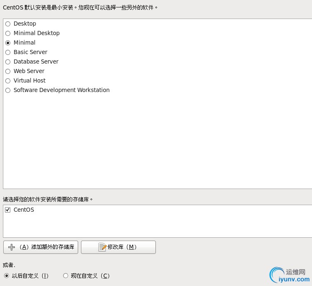Viewport: 312px width, 286px height.
Task: Select the Database Server radio button
Action: tap(8, 62)
